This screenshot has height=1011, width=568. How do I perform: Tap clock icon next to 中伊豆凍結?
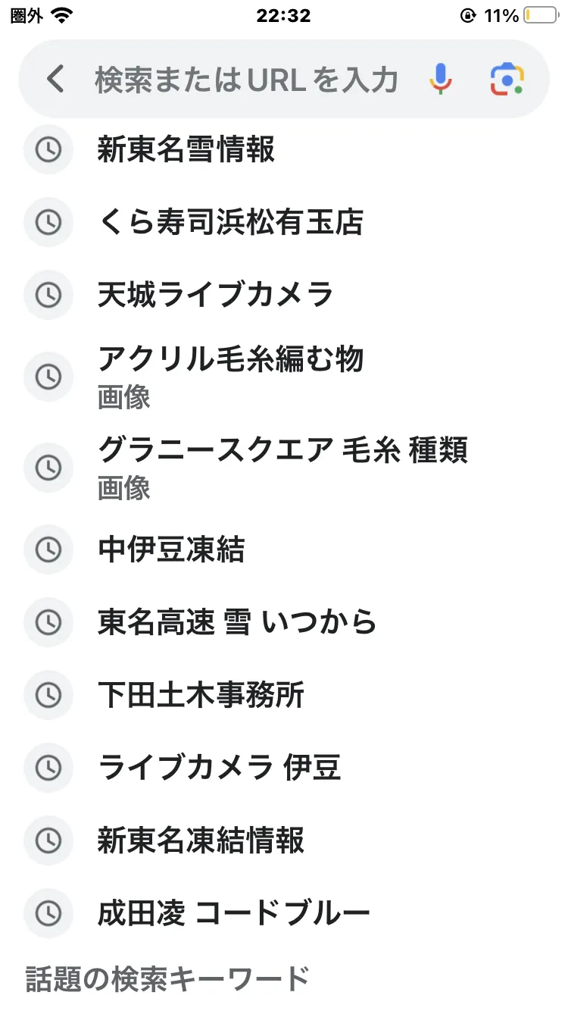[x=48, y=549]
